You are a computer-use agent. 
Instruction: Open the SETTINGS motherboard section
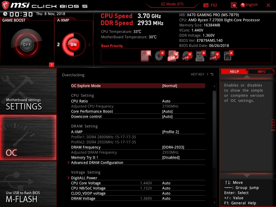(28, 91)
